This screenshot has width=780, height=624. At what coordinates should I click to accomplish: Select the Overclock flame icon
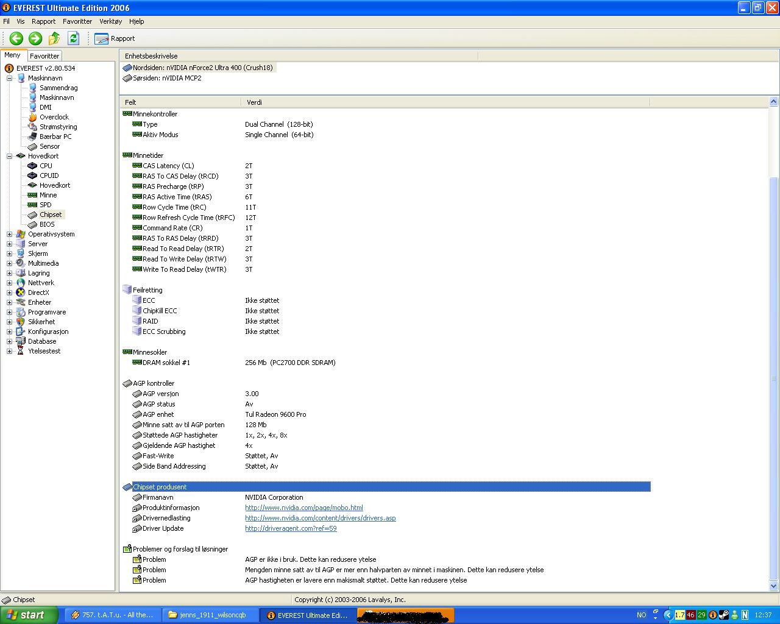pos(33,117)
